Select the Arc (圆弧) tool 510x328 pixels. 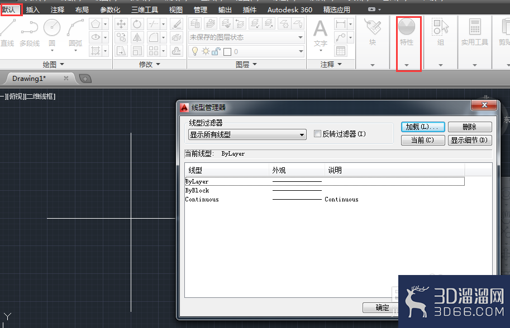pos(75,32)
